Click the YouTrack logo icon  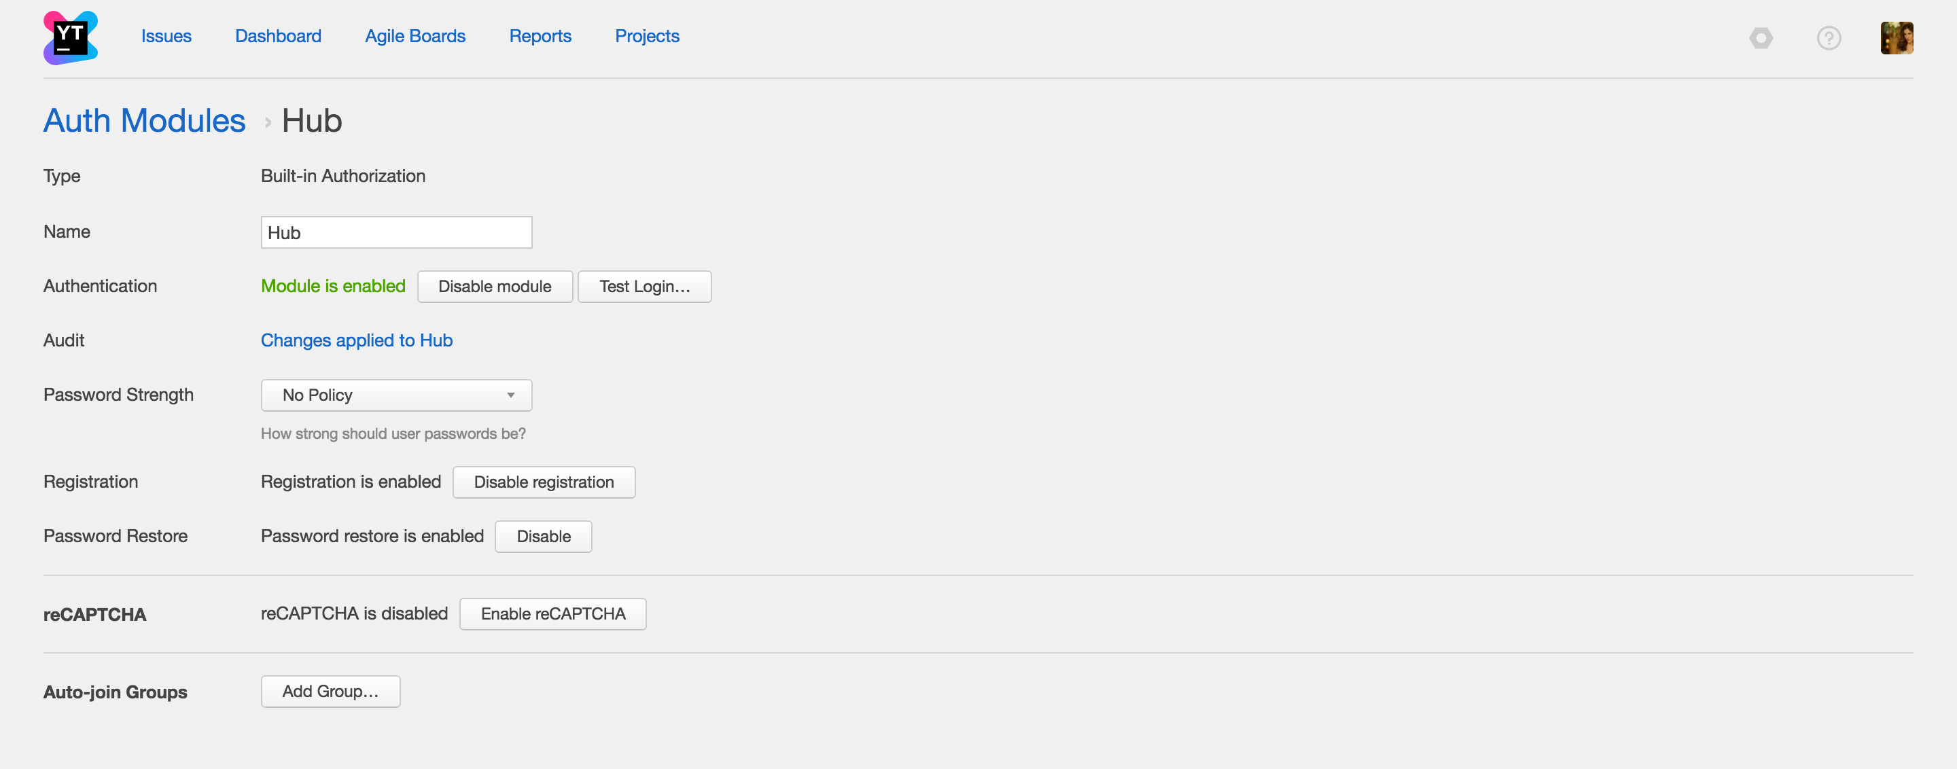(71, 37)
